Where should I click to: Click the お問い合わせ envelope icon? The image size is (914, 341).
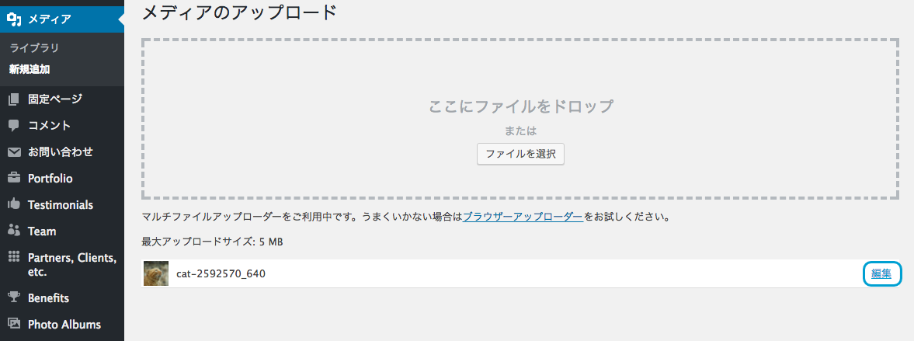[x=14, y=152]
